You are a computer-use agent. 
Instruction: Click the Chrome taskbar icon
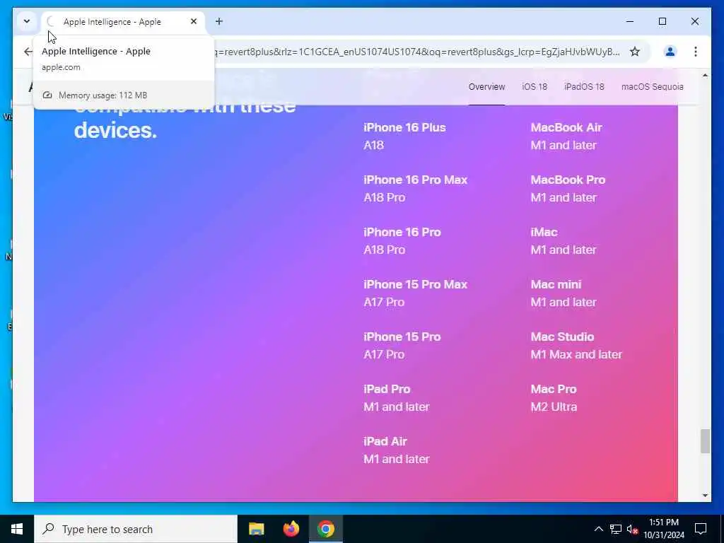(x=325, y=529)
